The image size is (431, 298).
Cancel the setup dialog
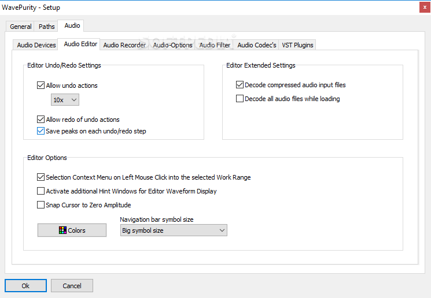coord(72,286)
